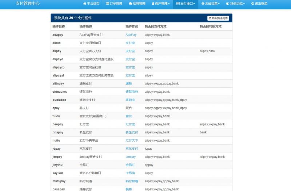This screenshot has height=191, width=291.
Task: Open the 通联 author link
Action: coord(129,84)
